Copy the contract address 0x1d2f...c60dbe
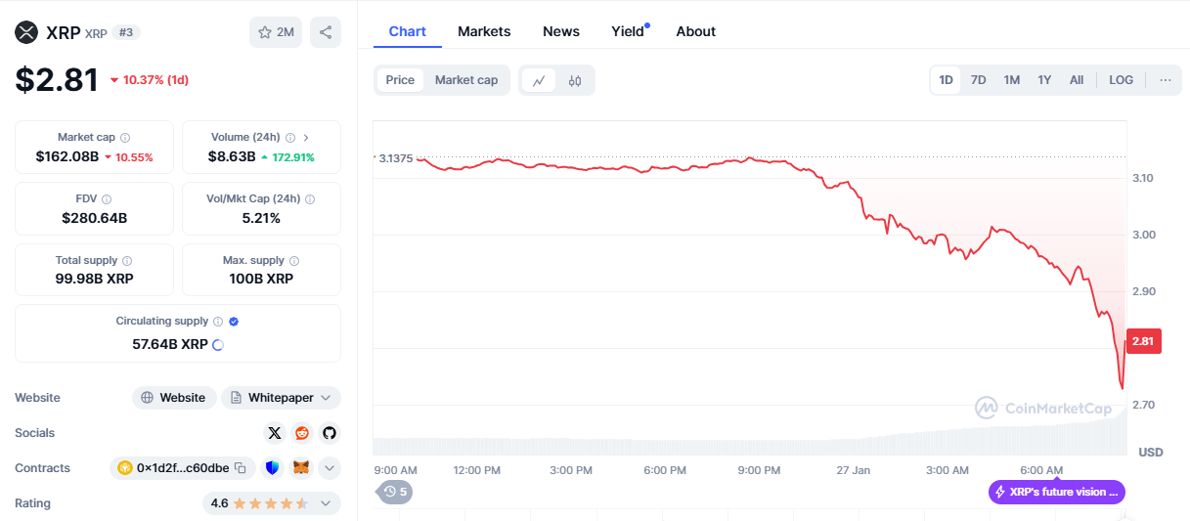 (241, 468)
